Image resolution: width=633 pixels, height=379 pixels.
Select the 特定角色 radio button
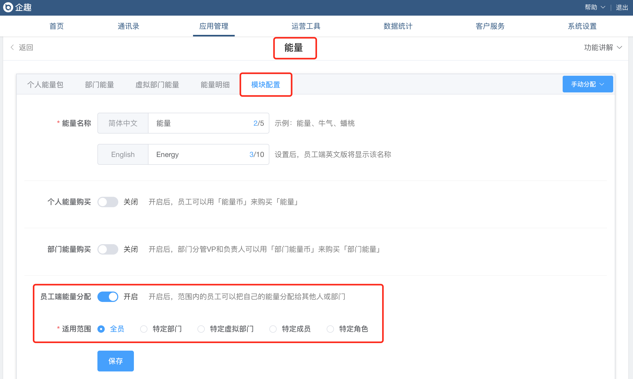point(330,329)
